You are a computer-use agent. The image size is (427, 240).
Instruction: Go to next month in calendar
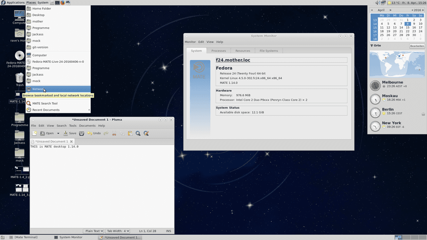pos(391,10)
